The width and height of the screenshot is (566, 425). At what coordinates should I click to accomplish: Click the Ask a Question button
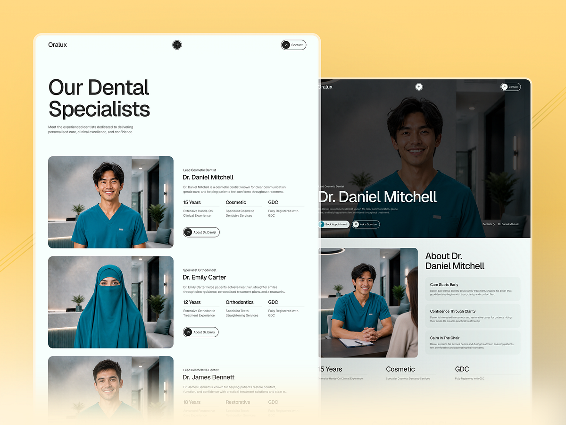(x=366, y=224)
